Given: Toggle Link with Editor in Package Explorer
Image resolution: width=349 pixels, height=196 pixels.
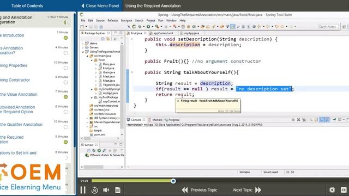Looking at the screenshot, I should coord(108,39).
